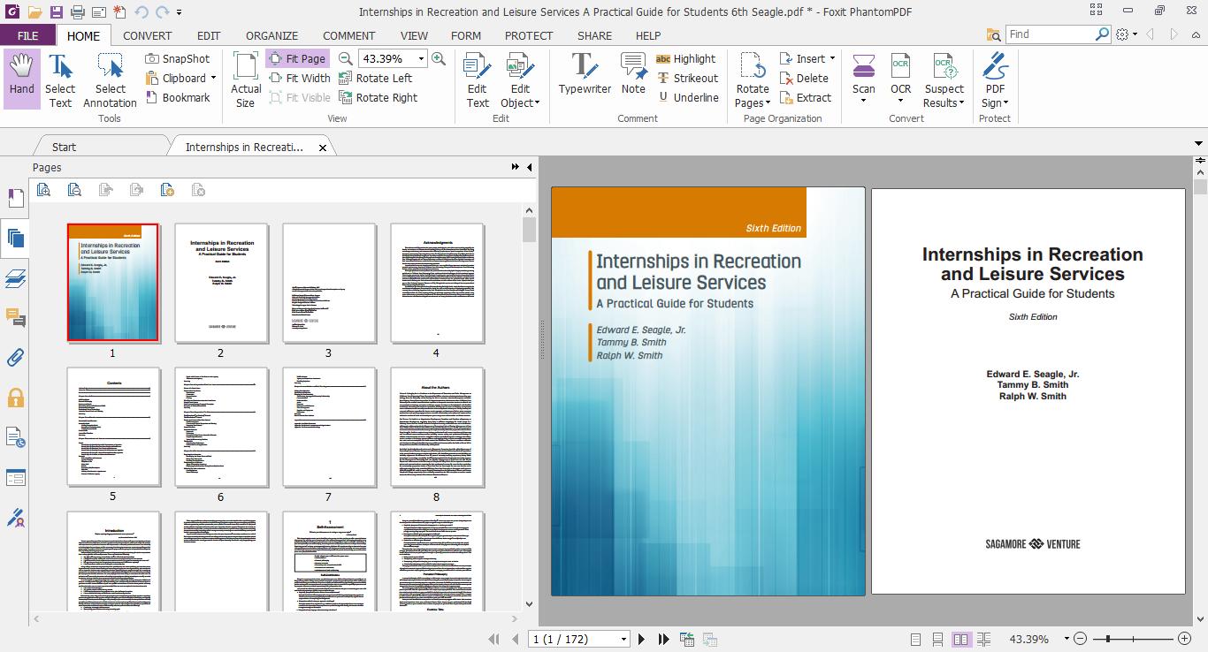Open the FILE menu
This screenshot has width=1208, height=652.
tap(27, 35)
